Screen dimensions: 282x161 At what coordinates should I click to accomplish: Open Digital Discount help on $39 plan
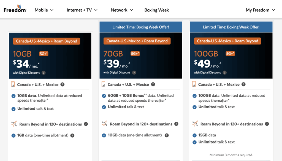134,73
